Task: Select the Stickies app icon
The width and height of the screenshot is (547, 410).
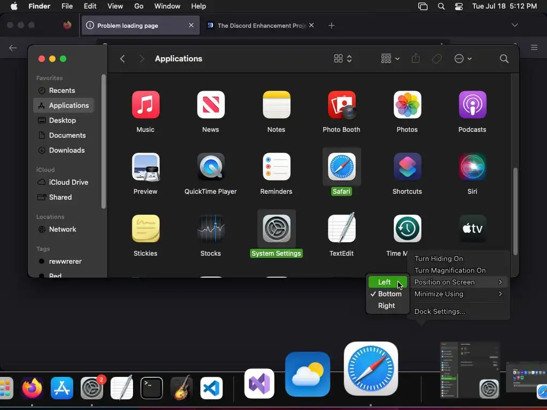Action: coord(145,228)
